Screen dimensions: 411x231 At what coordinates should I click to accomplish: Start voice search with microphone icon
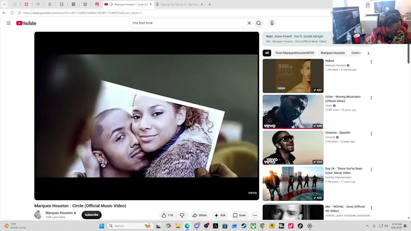272,23
